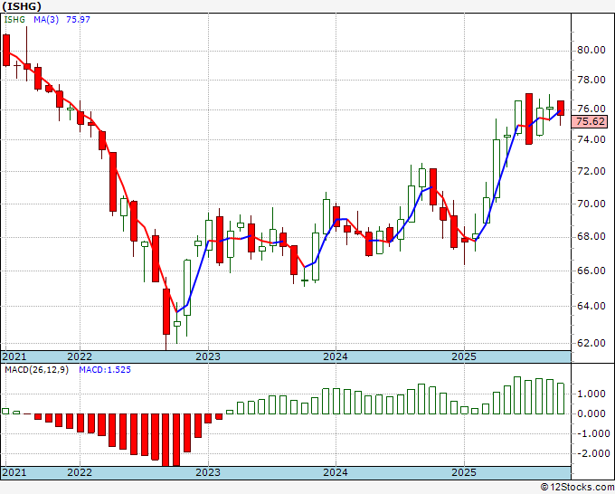Click the 70.00 price axis label
Viewport: 615px width, 494px height.
tap(591, 204)
